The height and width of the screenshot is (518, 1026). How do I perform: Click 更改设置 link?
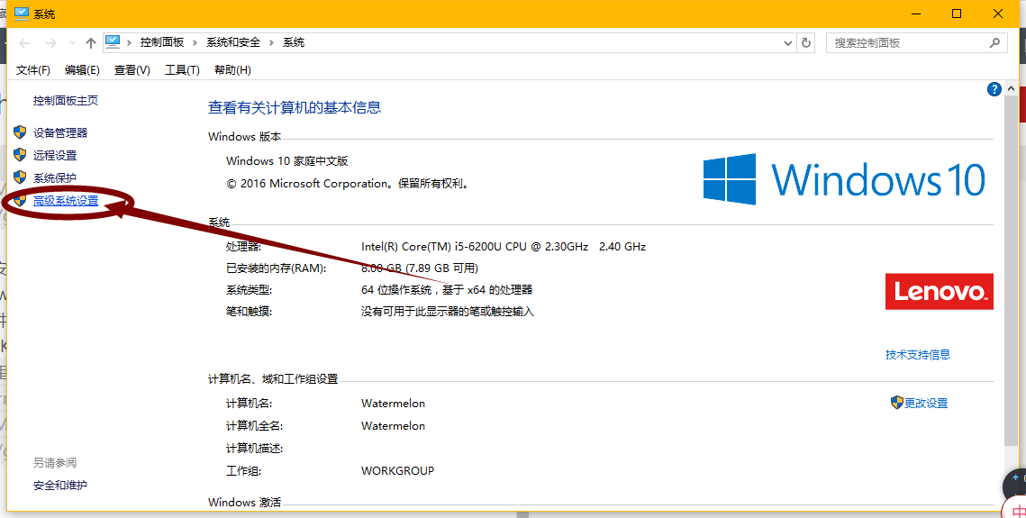click(x=926, y=403)
